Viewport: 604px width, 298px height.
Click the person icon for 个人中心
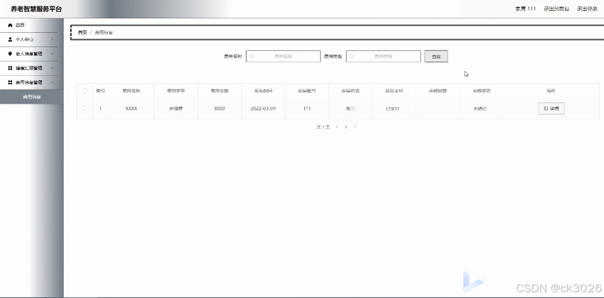point(10,39)
